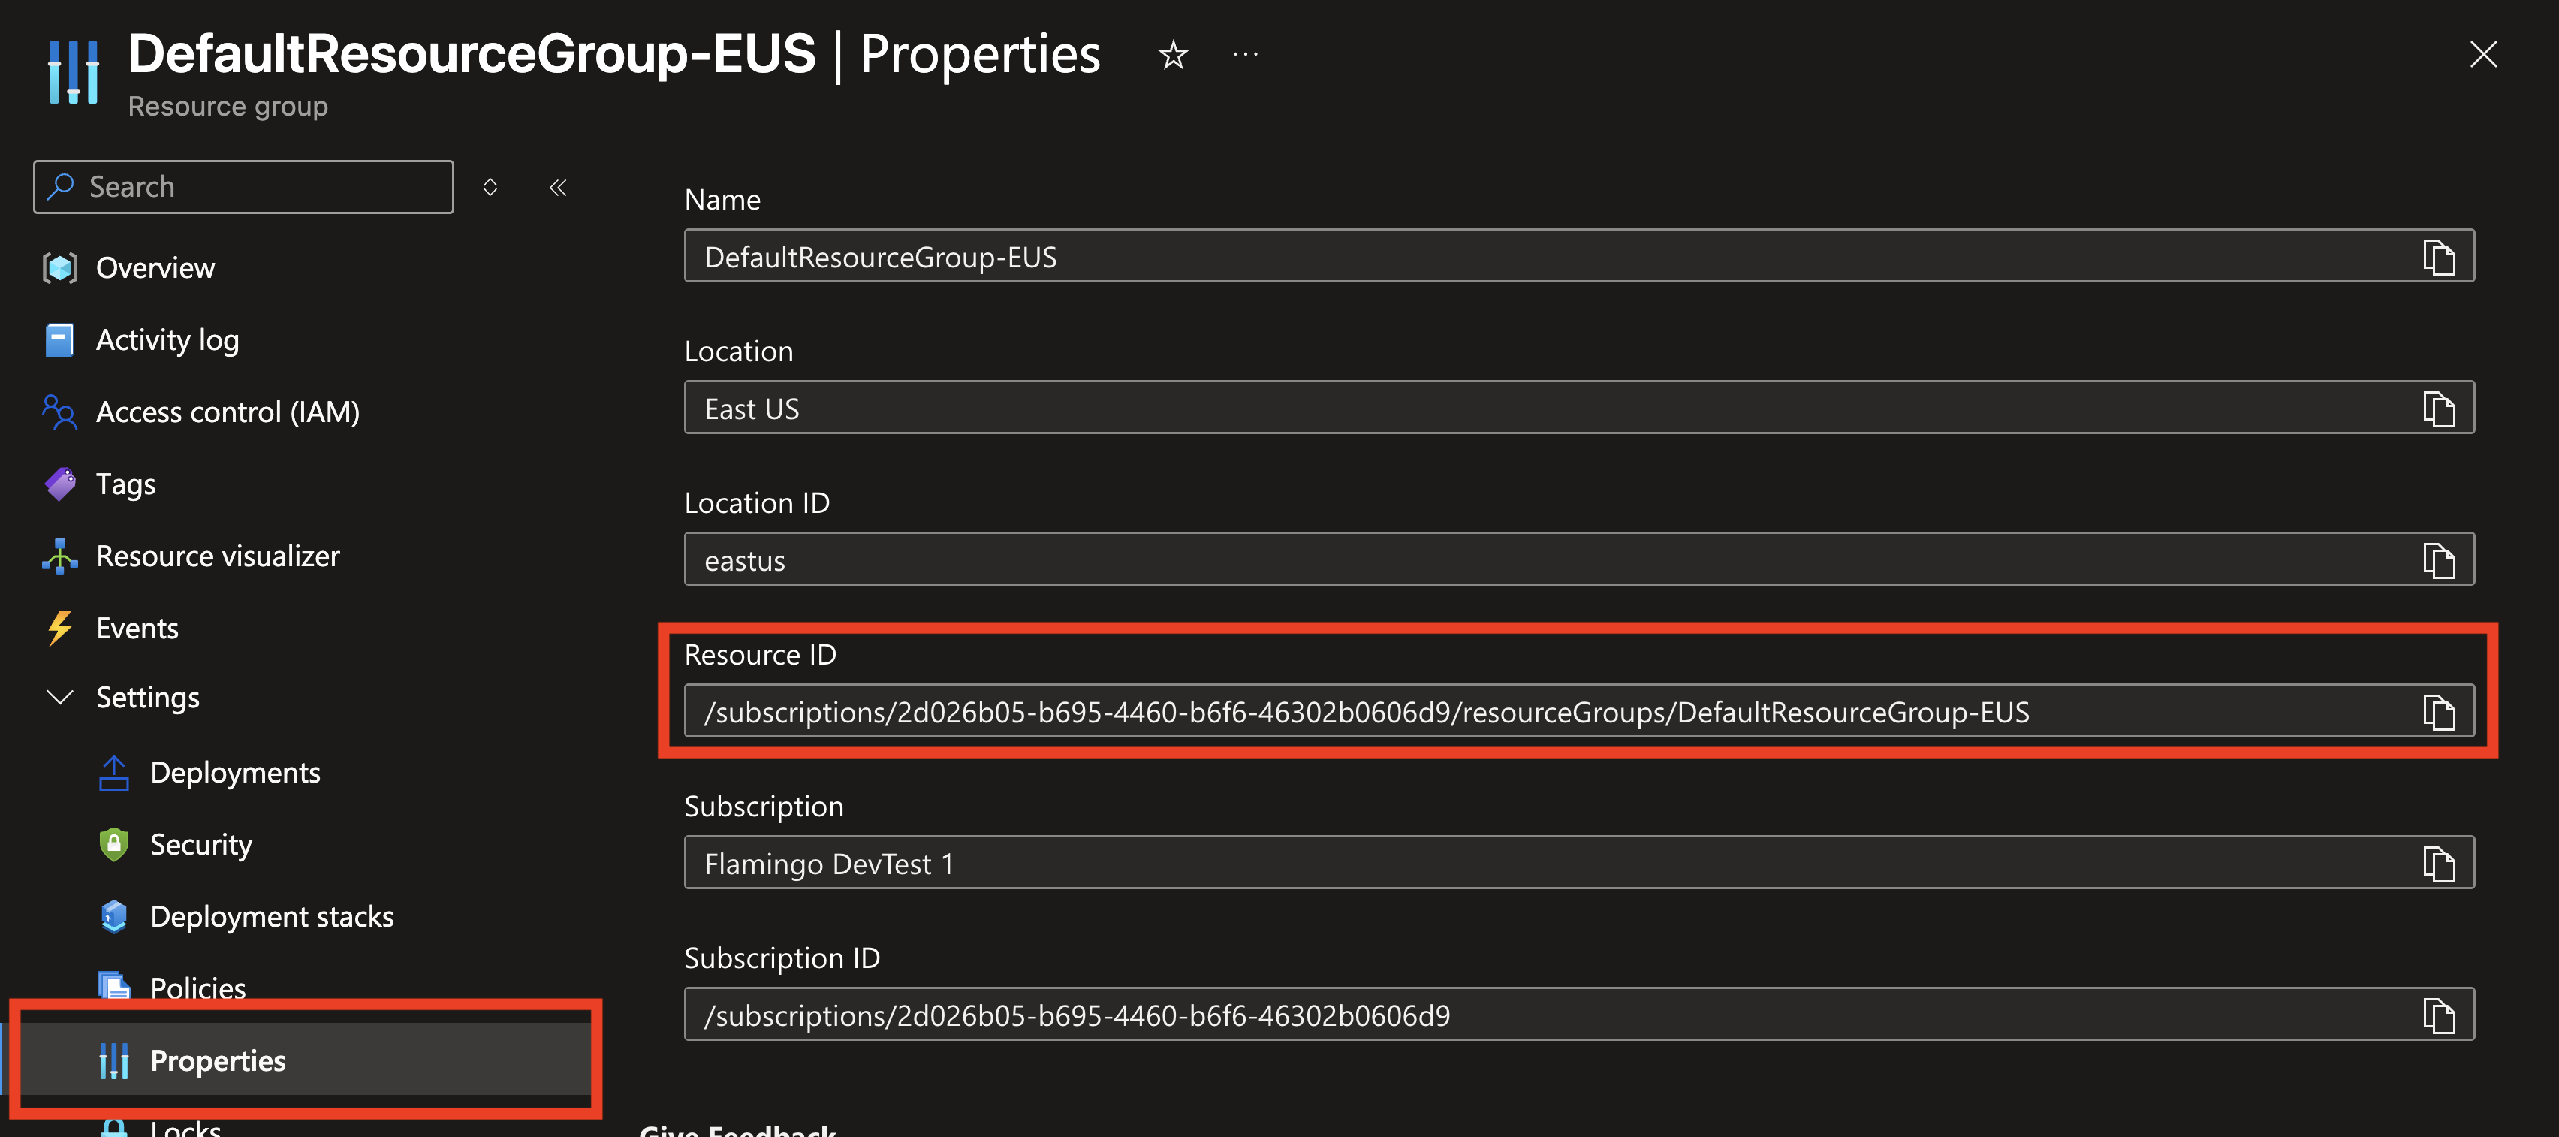Copy the Location ID value
The width and height of the screenshot is (2559, 1137).
(2438, 560)
